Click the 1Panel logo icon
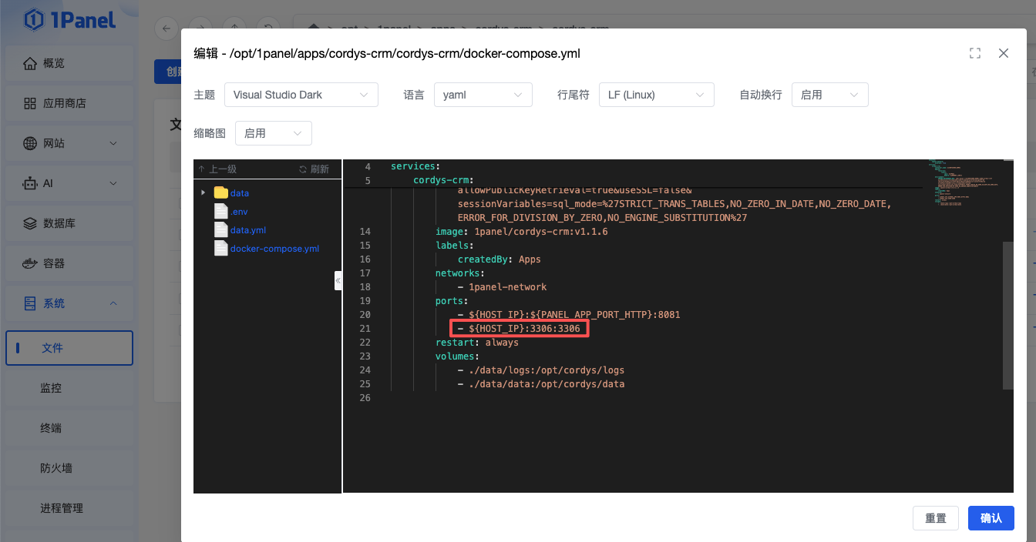Screen dimensions: 1036x542 (x=34, y=20)
